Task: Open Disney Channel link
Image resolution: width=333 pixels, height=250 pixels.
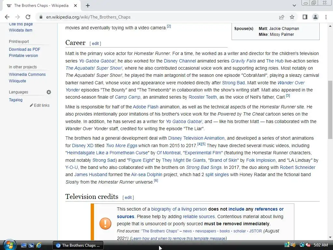Action: coord(180,61)
